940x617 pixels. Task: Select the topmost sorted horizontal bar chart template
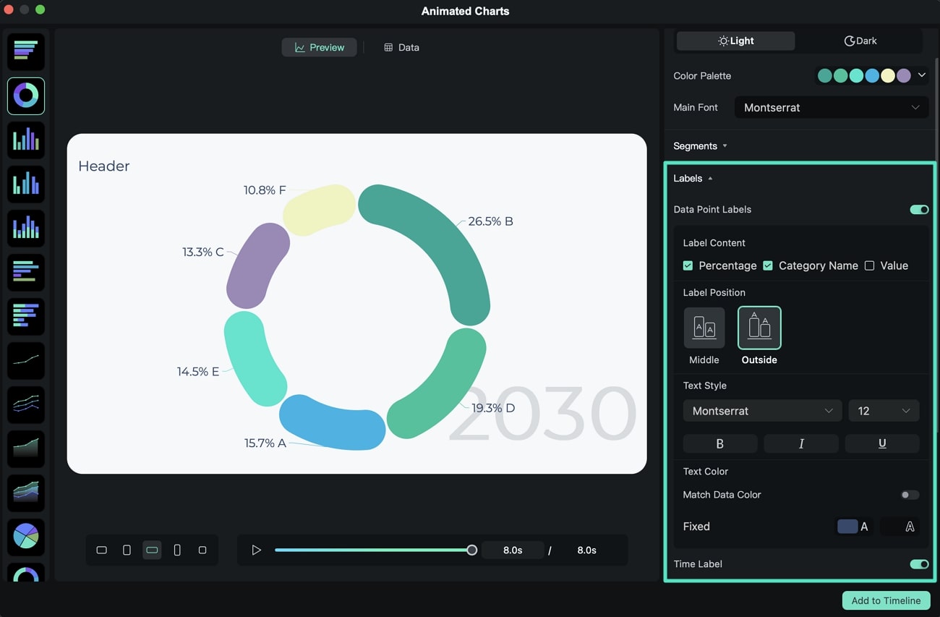pos(26,51)
